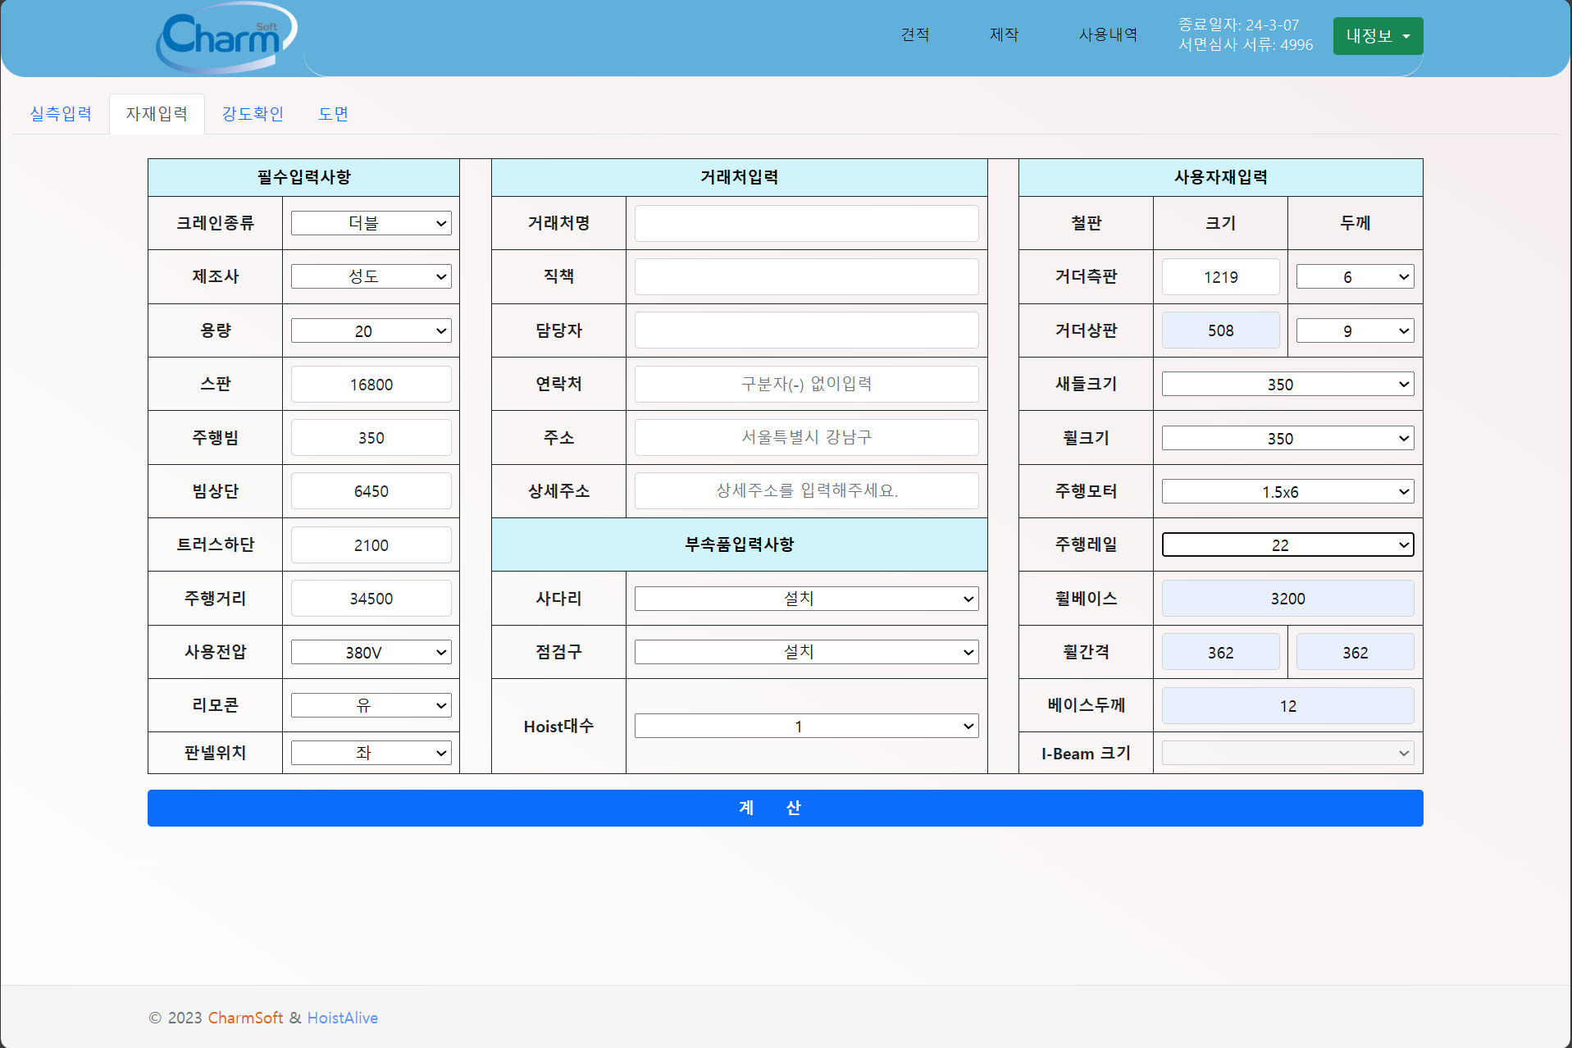This screenshot has height=1048, width=1572.
Task: Open the 내정보 dropdown button
Action: point(1377,36)
